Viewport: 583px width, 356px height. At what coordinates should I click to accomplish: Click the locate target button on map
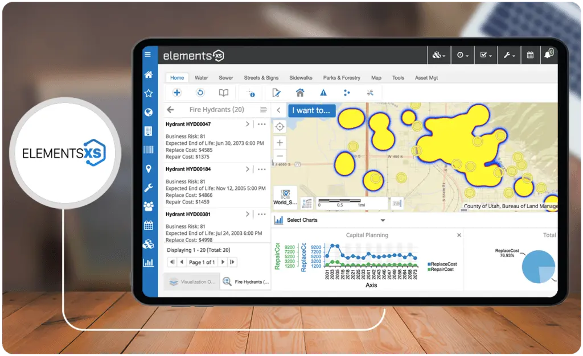pyautogui.click(x=280, y=127)
